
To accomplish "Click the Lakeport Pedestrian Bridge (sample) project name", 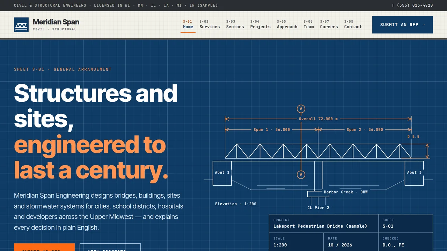I will point(320,226).
